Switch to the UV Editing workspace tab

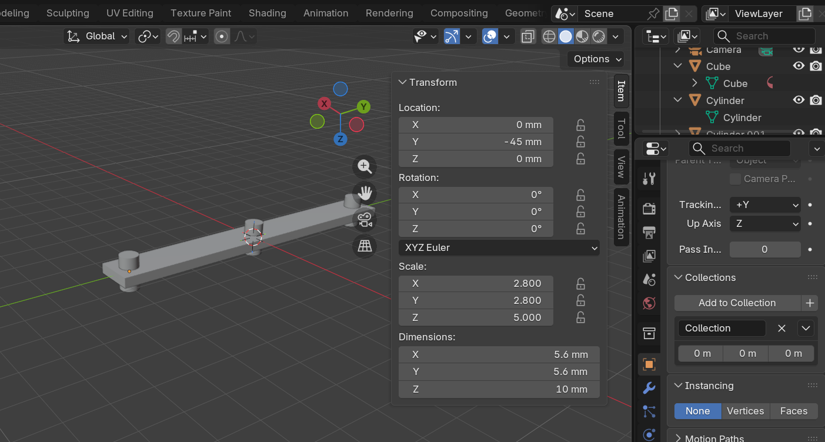click(130, 13)
